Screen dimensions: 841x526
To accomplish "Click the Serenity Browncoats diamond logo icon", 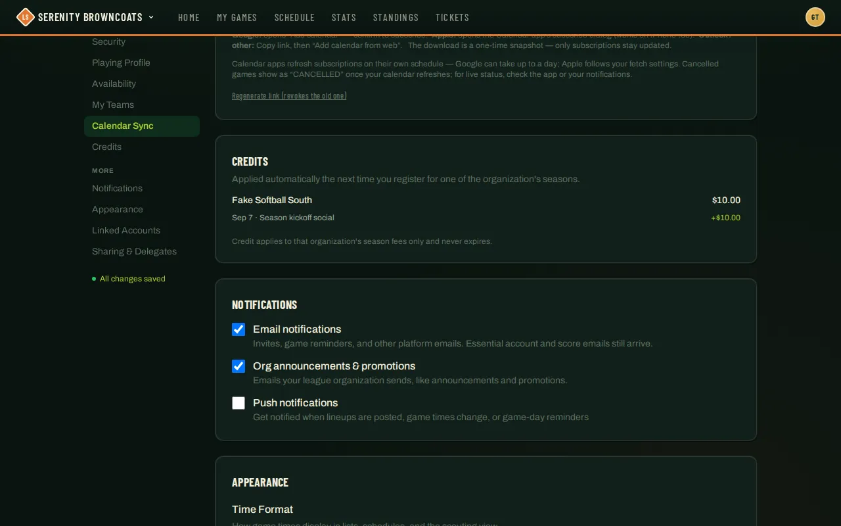I will pos(25,17).
